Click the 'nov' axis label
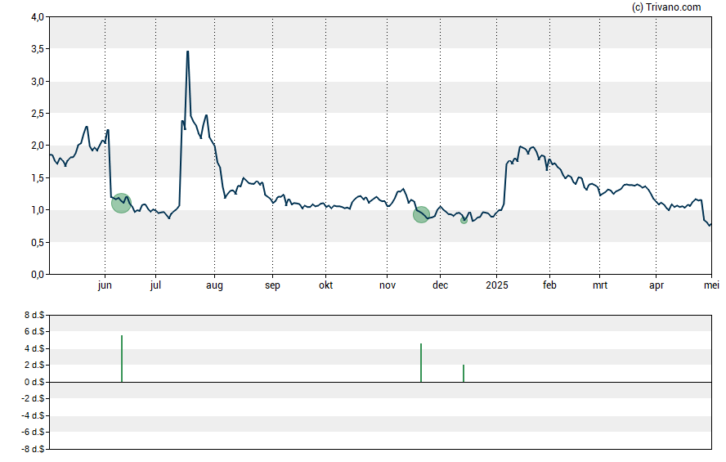The image size is (726, 462). point(388,285)
